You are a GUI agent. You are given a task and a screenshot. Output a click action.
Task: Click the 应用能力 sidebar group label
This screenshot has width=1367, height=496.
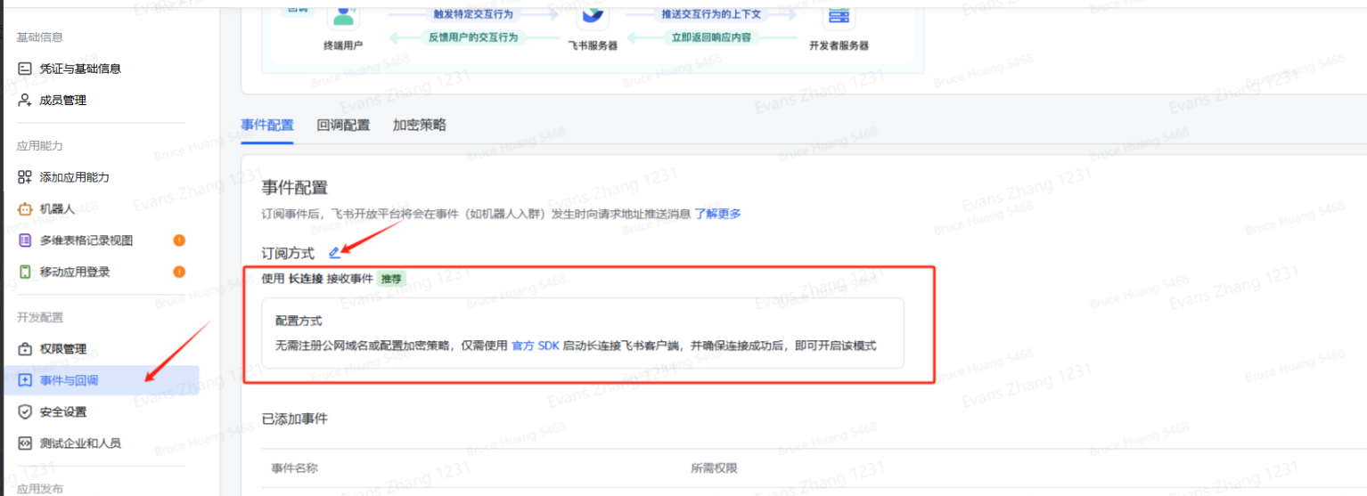pos(39,146)
